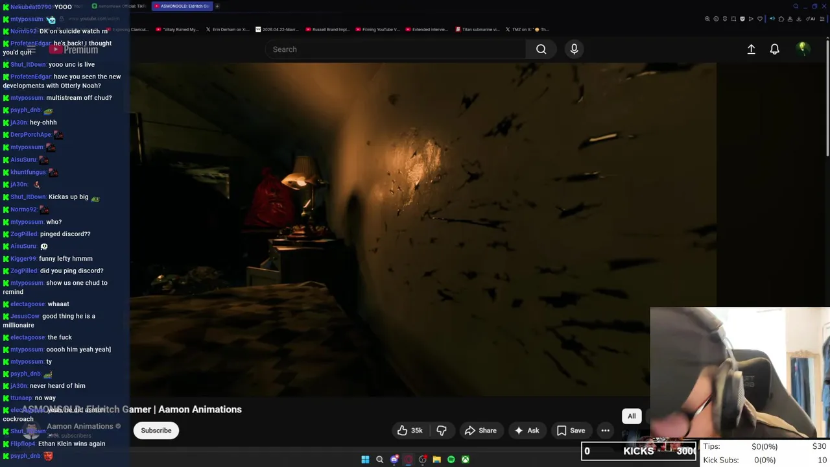Image resolution: width=830 pixels, height=467 pixels.
Task: Open the Windows Start menu
Action: click(365, 459)
